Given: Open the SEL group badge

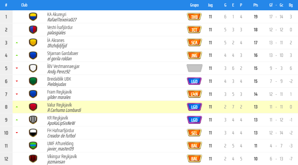Looking at the screenshot, I should pos(194,133).
